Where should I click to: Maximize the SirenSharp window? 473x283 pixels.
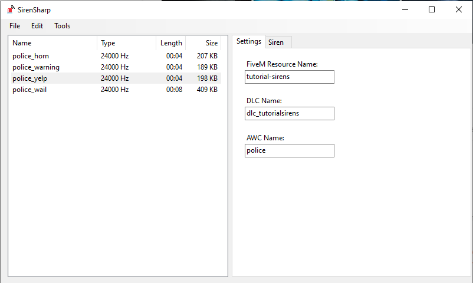tap(432, 9)
